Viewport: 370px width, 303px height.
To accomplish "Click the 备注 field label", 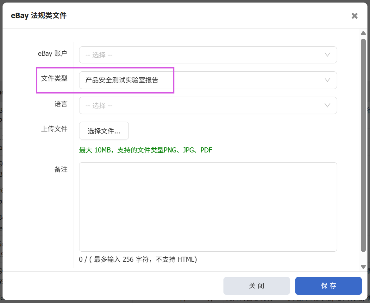I will click(x=61, y=170).
